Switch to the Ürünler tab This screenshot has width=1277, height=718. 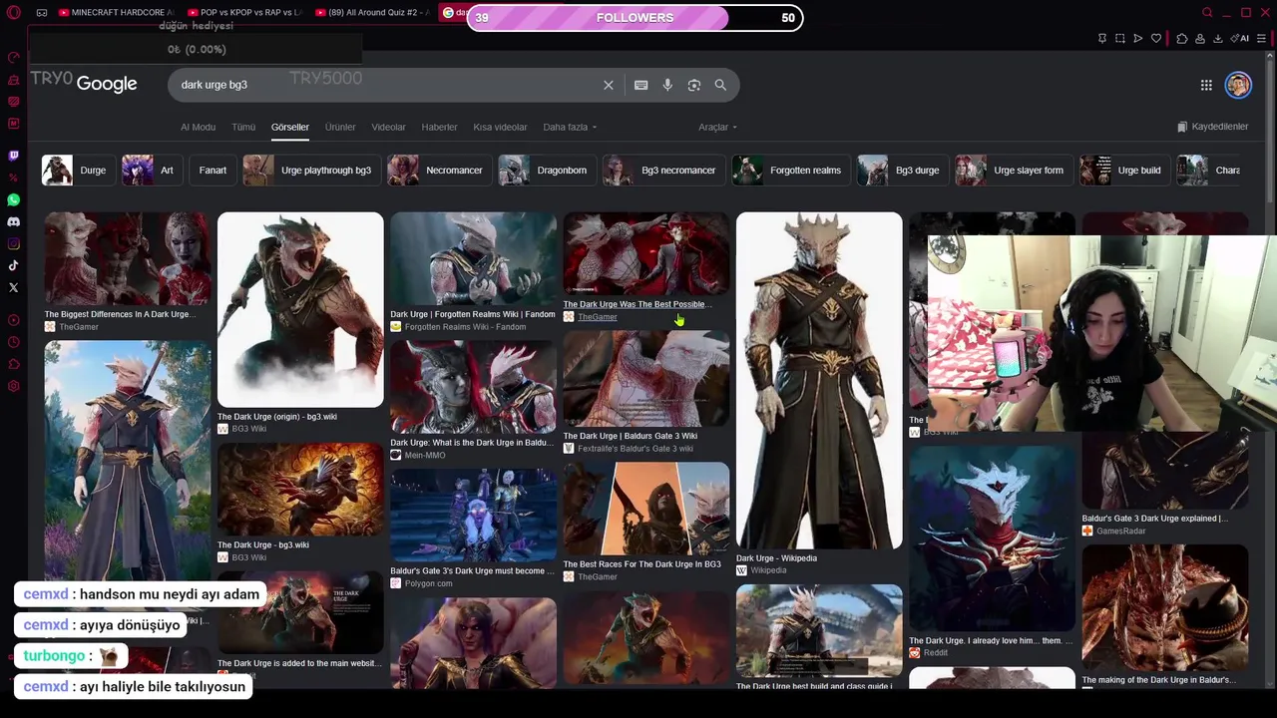(x=340, y=127)
